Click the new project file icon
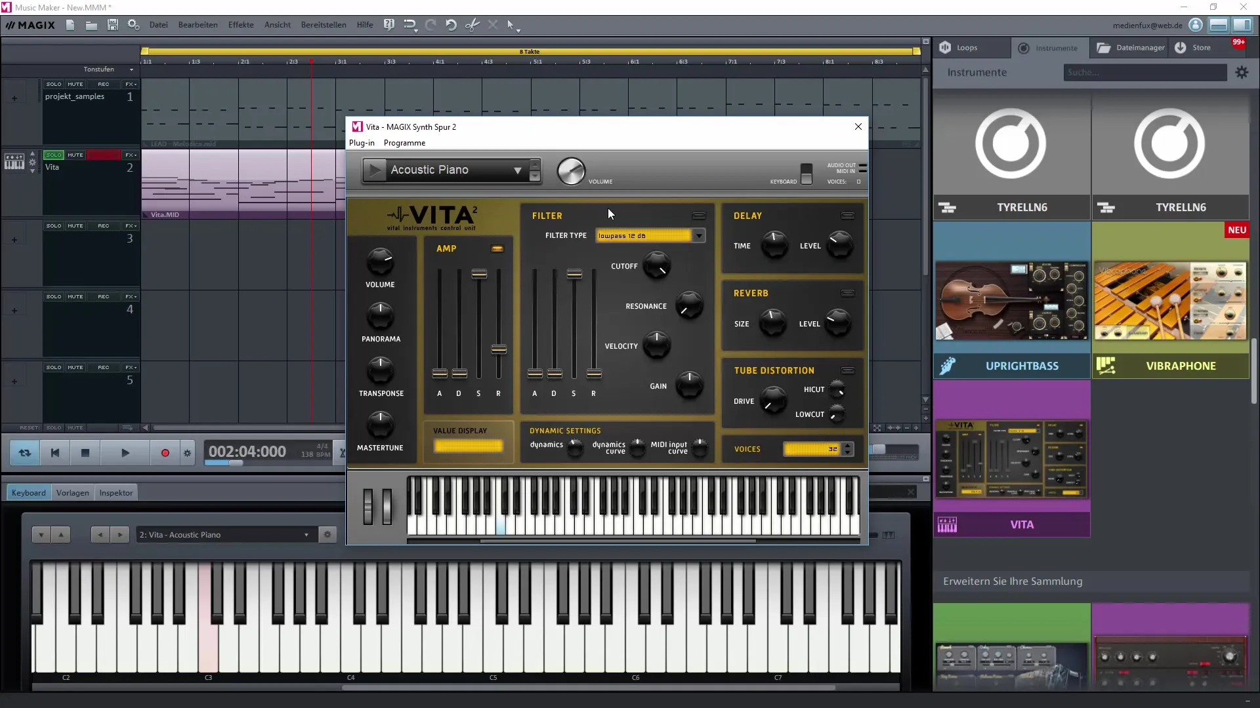Screen dimensions: 1260x708 70,25
